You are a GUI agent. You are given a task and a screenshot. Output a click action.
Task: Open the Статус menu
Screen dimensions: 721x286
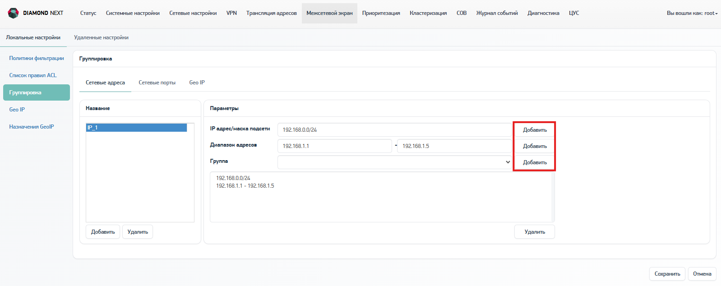click(x=88, y=13)
